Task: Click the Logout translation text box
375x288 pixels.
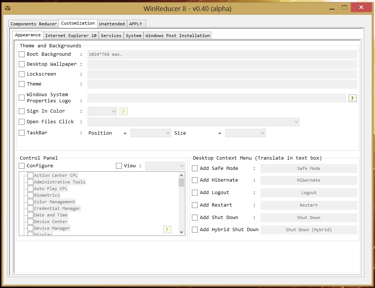Action: (309, 193)
